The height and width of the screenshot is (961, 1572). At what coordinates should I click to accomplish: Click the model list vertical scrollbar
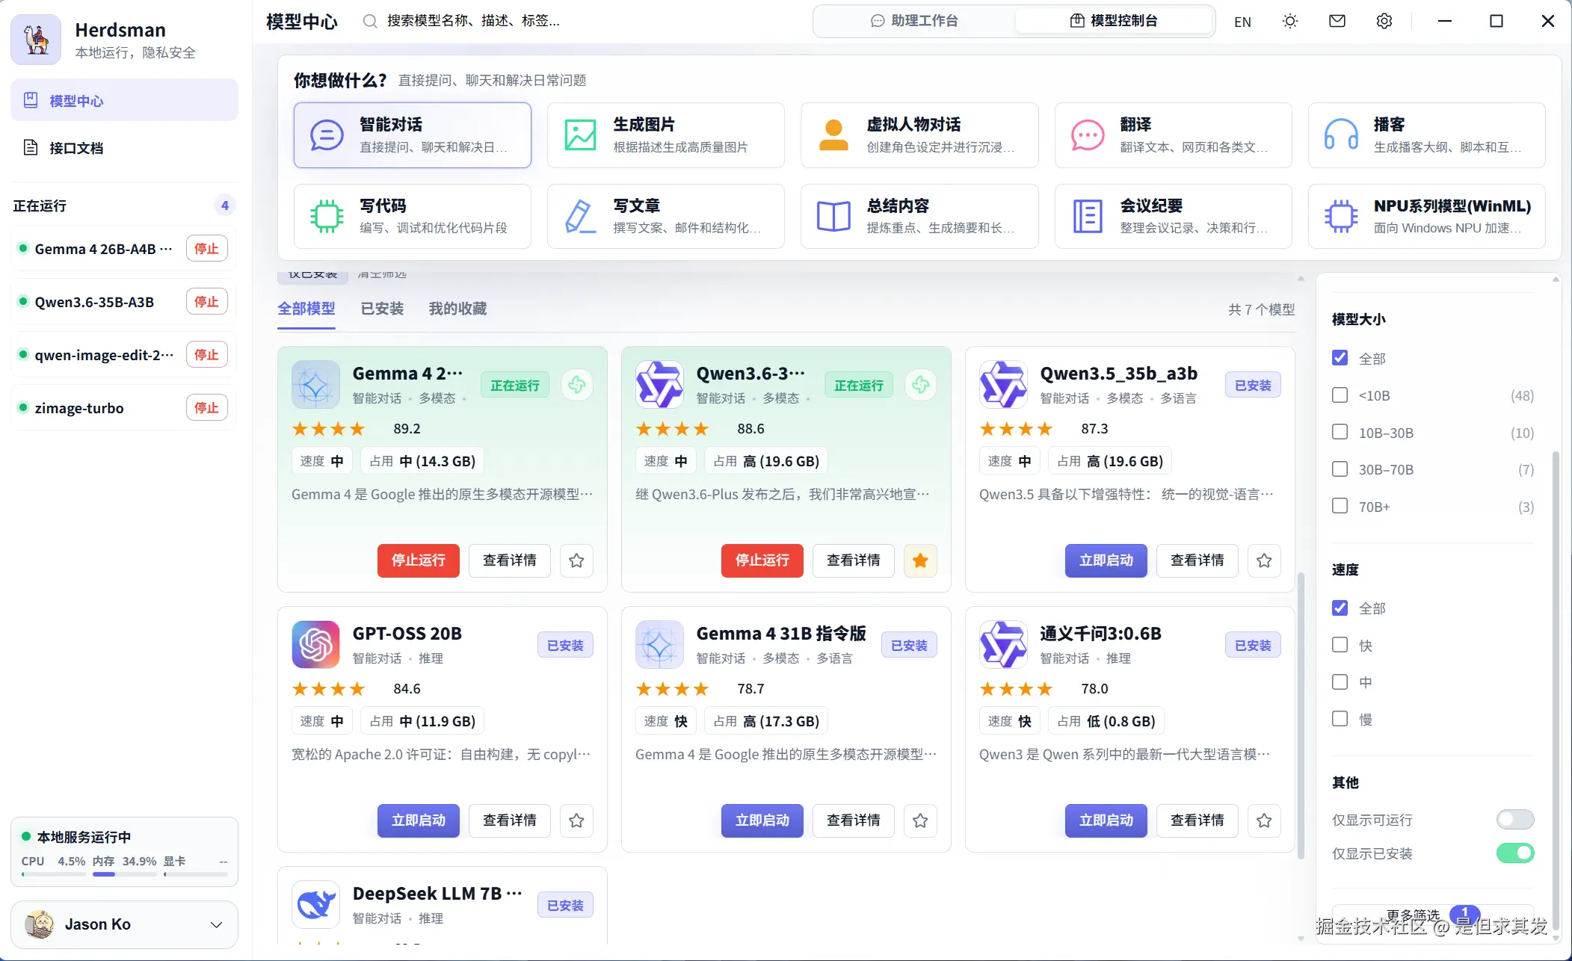pyautogui.click(x=1301, y=716)
